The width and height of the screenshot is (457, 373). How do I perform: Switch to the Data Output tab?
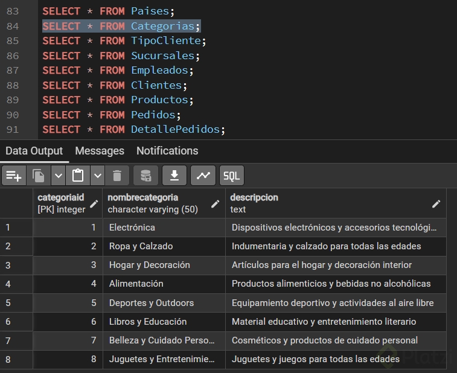[34, 151]
